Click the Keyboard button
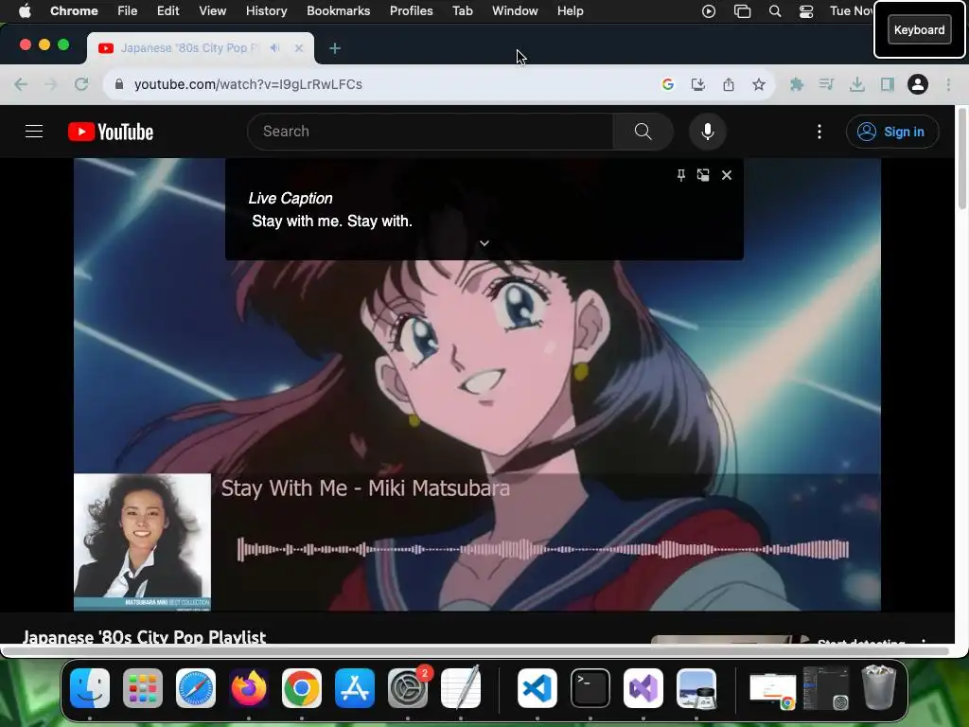This screenshot has height=727, width=969. point(919,29)
